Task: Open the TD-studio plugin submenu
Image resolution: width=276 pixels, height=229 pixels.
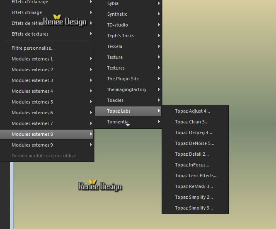Action: 128,25
